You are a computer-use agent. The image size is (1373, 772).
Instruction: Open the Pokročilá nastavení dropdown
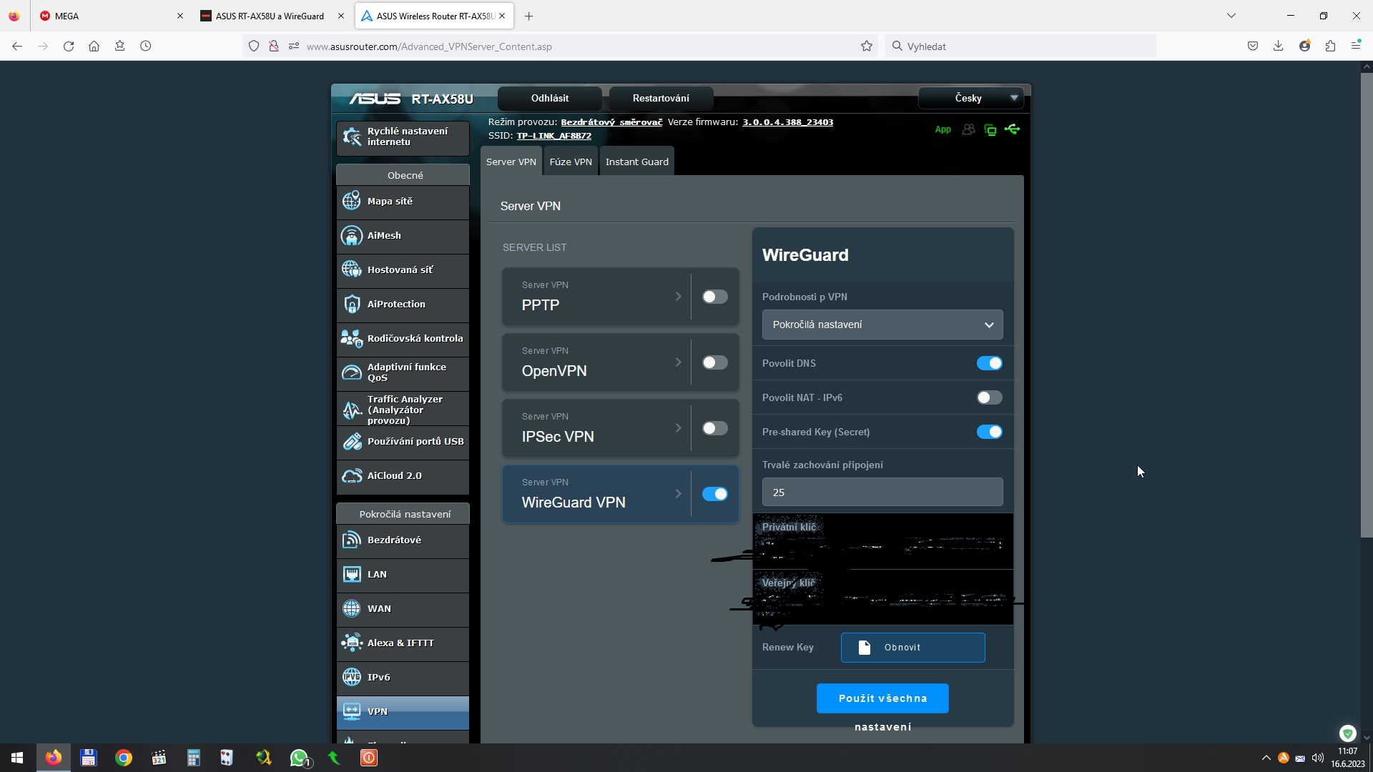tap(882, 325)
